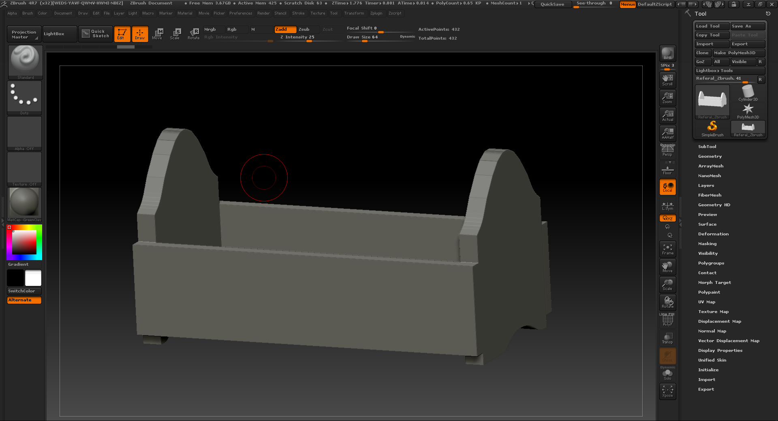The width and height of the screenshot is (778, 421).
Task: Click the Xpose icon
Action: [667, 391]
